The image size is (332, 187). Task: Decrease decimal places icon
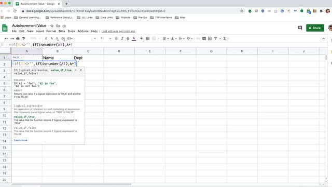point(57,38)
